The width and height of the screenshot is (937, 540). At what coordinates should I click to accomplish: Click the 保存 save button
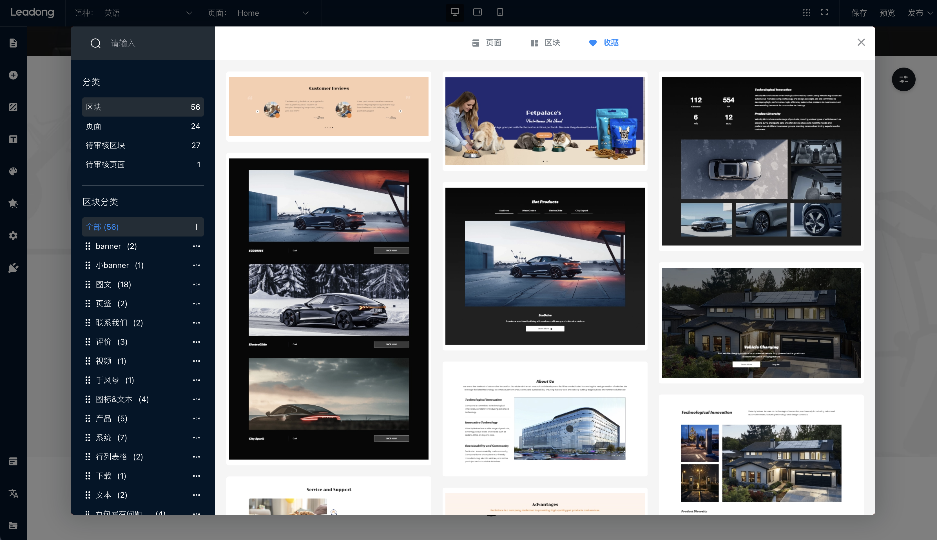click(859, 13)
